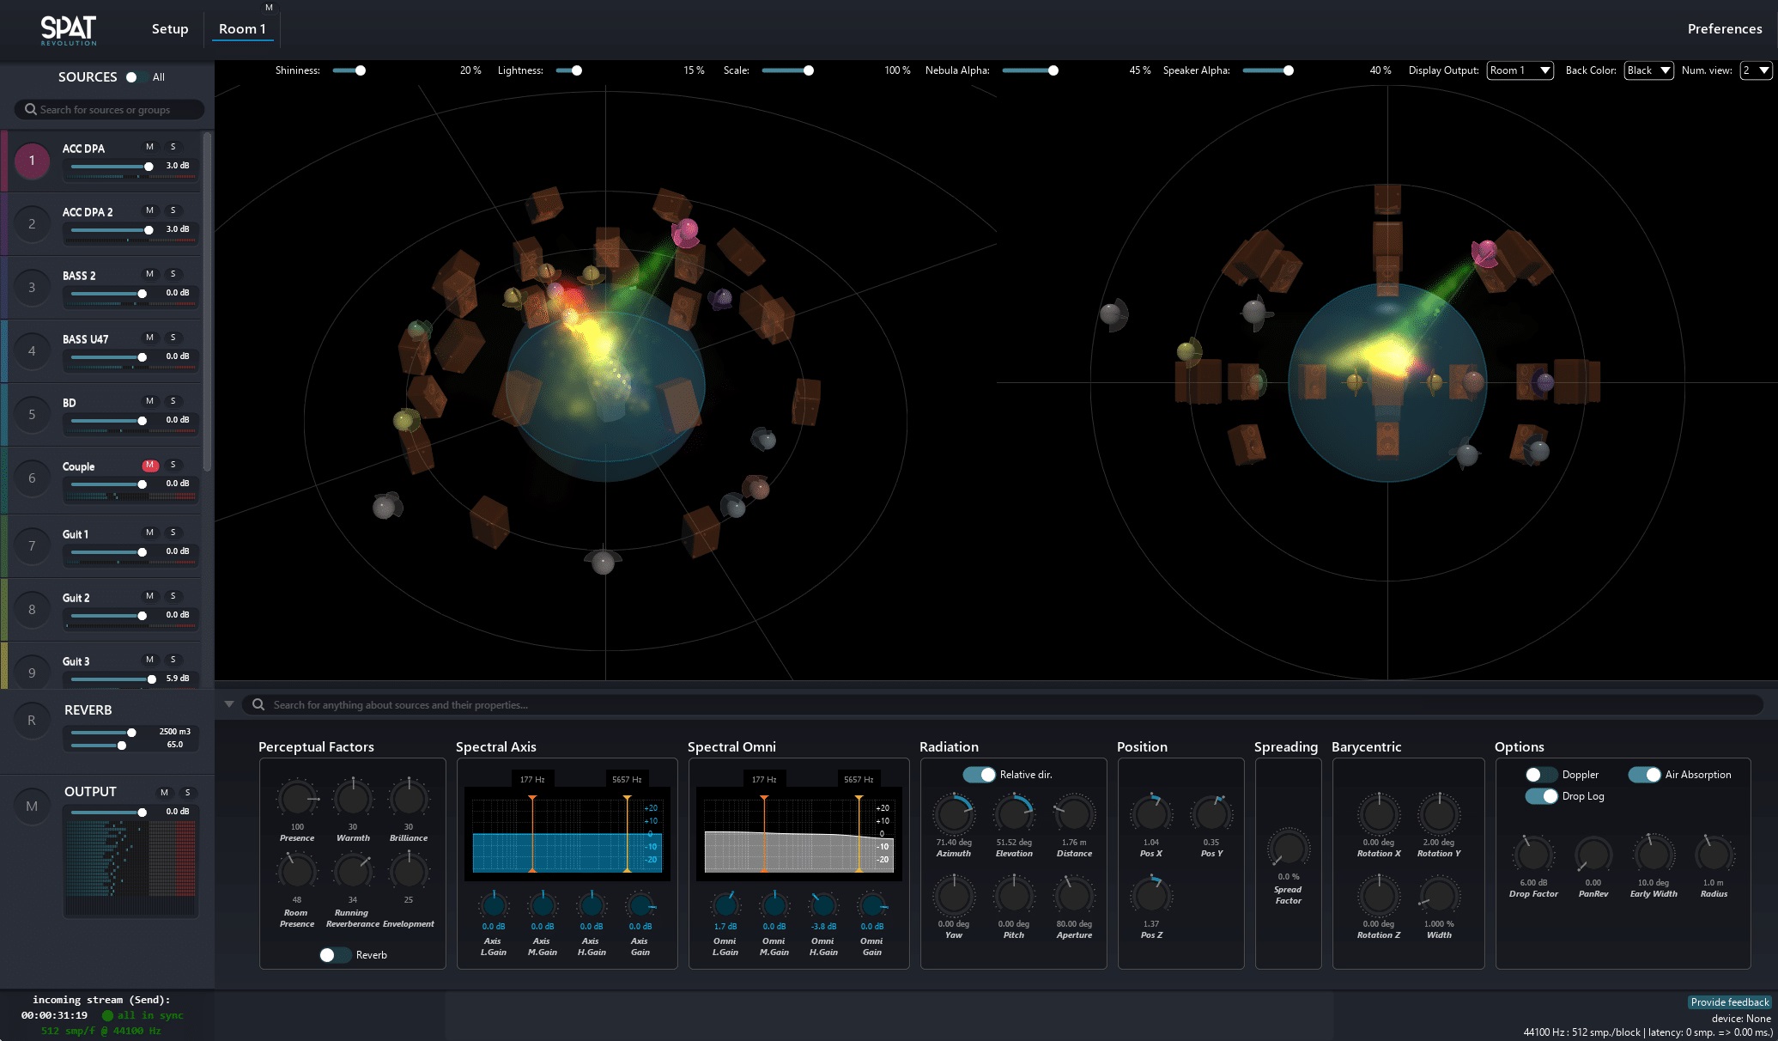The width and height of the screenshot is (1778, 1041).
Task: Open the Display Output dropdown
Action: pyautogui.click(x=1520, y=70)
